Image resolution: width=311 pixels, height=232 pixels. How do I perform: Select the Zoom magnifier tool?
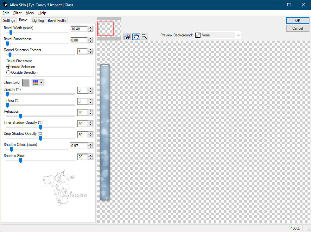[x=144, y=37]
